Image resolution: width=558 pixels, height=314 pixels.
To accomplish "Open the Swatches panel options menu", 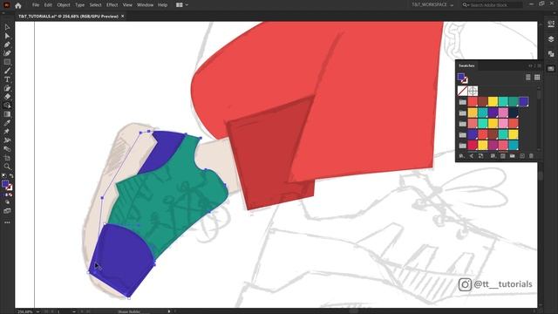I will click(x=539, y=65).
